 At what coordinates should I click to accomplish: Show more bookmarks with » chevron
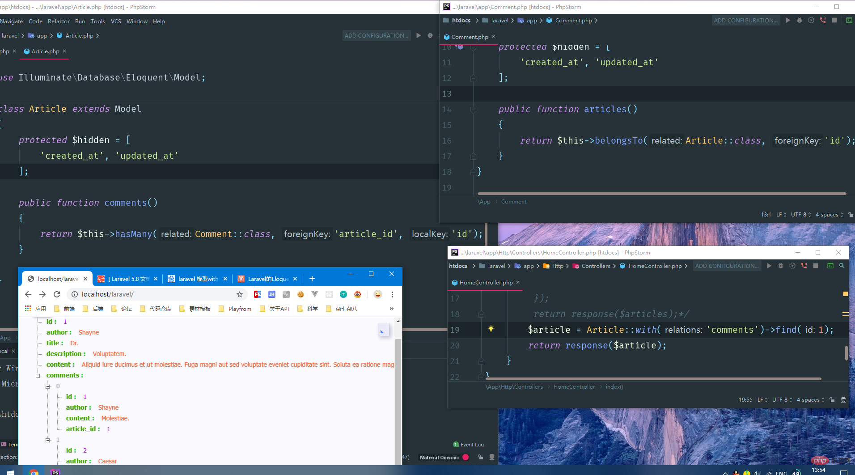tap(392, 309)
